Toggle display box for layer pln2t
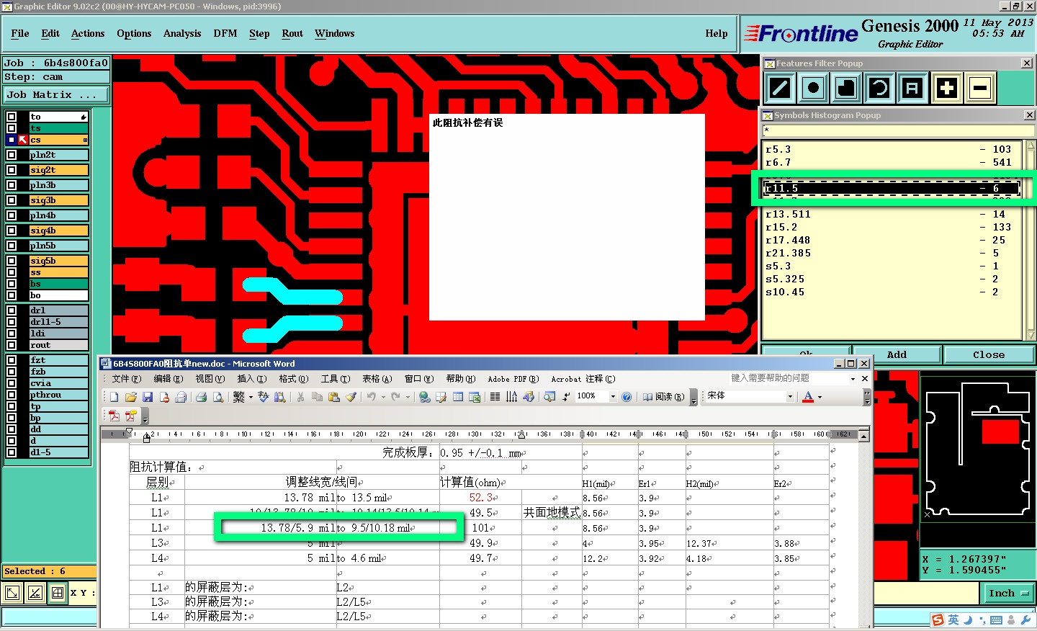1037x631 pixels. (12, 155)
